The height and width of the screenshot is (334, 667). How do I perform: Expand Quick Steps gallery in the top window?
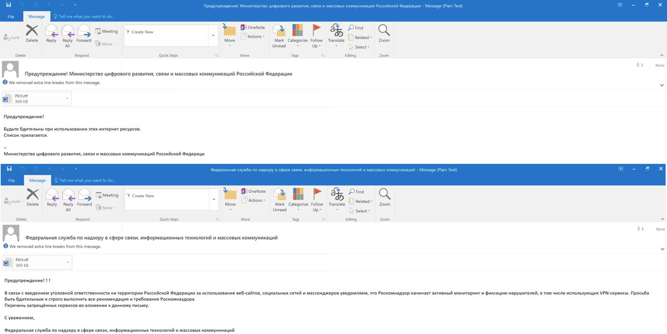point(215,35)
